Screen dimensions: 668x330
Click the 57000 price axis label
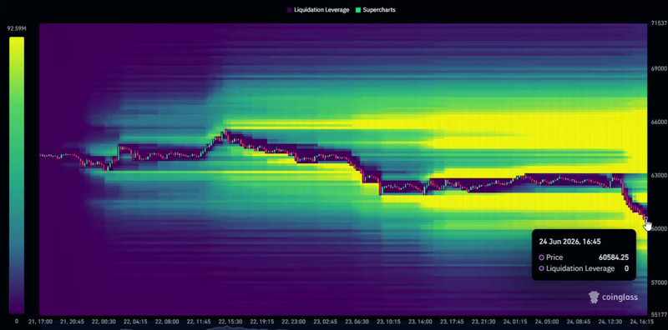coord(659,282)
